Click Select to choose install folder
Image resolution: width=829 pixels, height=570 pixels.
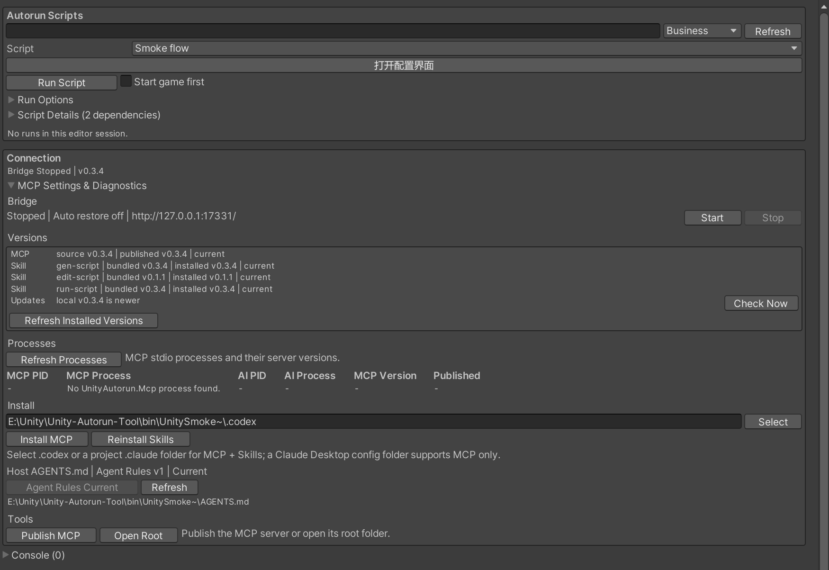(773, 422)
